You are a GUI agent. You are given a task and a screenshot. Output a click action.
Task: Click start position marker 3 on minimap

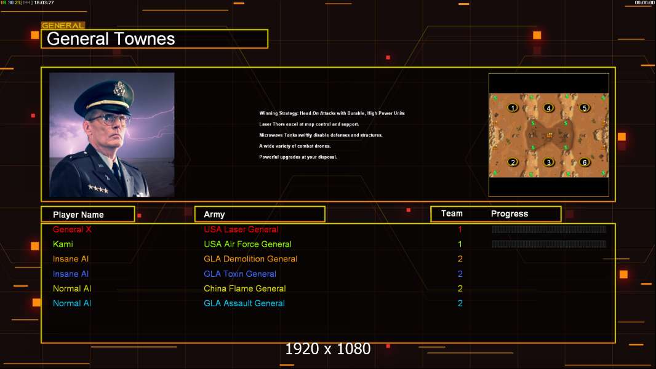[x=548, y=162]
